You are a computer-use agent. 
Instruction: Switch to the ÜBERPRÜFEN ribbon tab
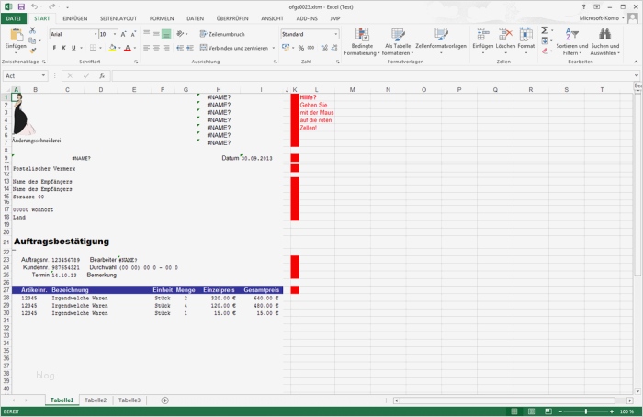(x=232, y=18)
